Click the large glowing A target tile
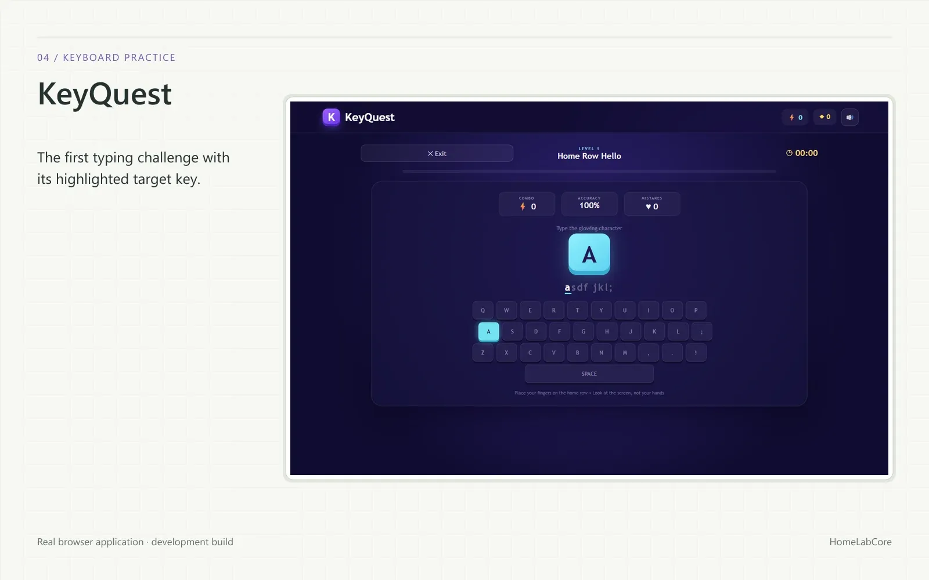This screenshot has height=580, width=929. [x=589, y=254]
